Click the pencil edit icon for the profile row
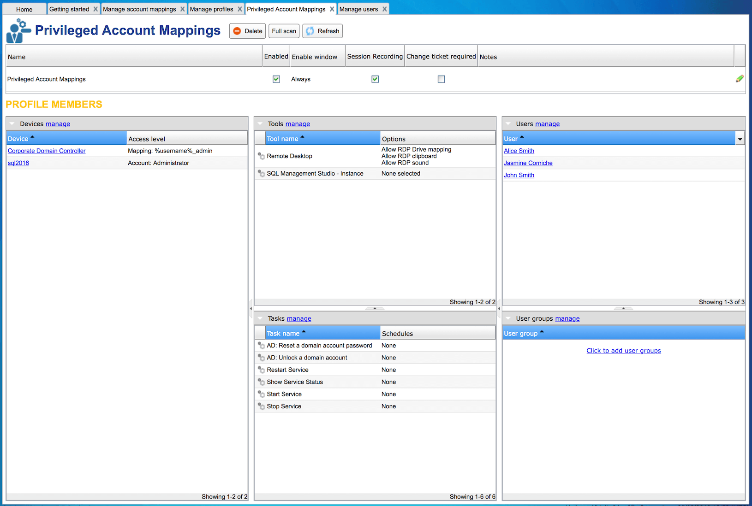This screenshot has height=506, width=752. pyautogui.click(x=740, y=79)
